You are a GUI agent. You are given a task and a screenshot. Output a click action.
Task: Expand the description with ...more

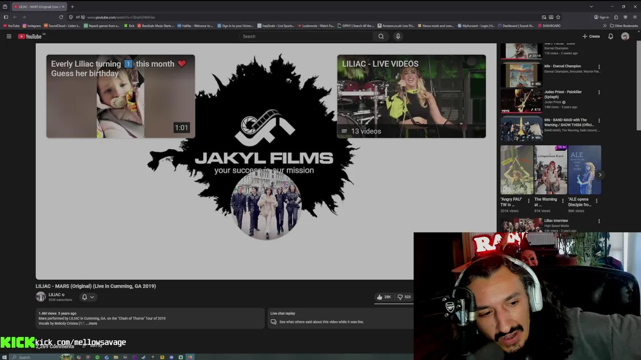(92, 323)
